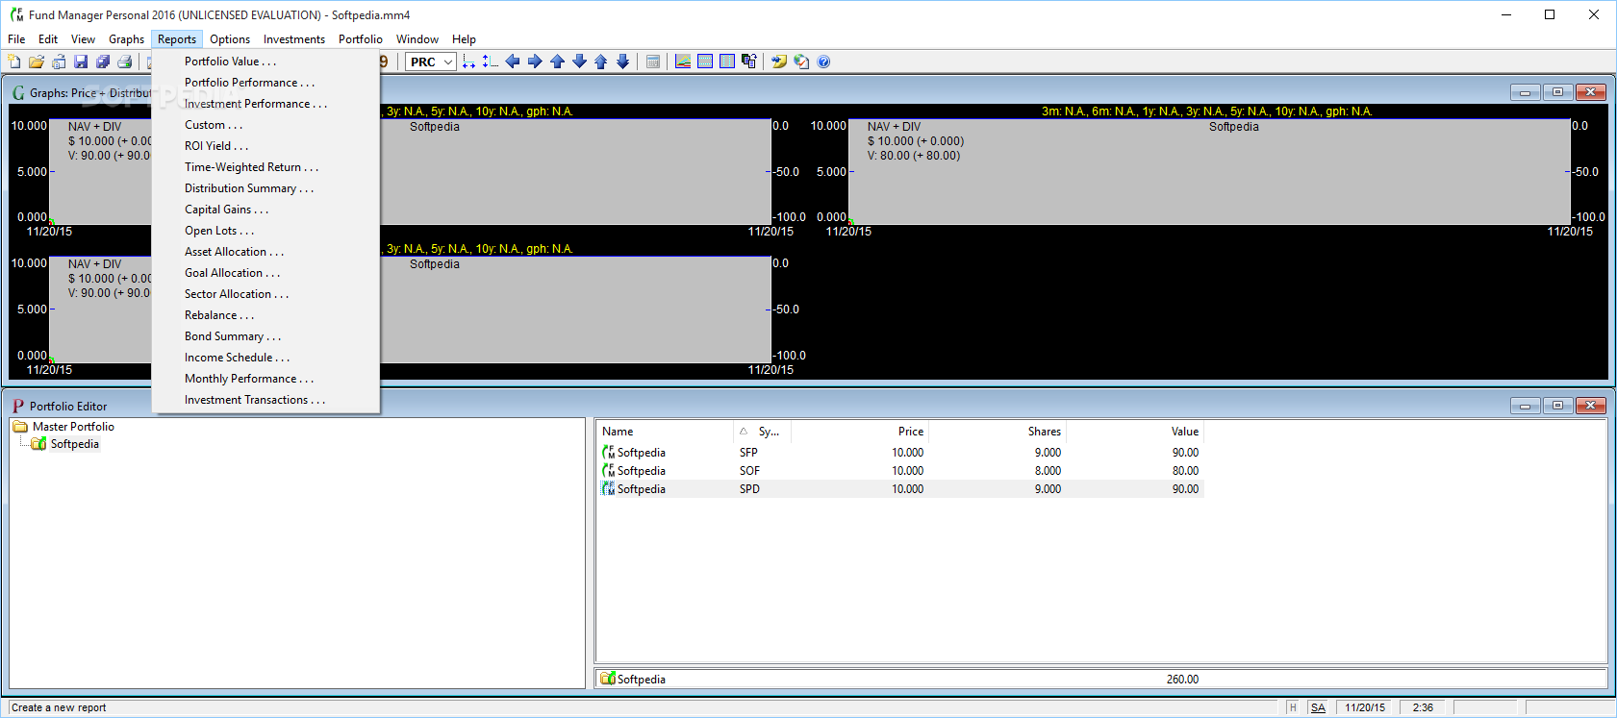The width and height of the screenshot is (1617, 718).
Task: Click the calculator toolbar icon
Action: [653, 62]
